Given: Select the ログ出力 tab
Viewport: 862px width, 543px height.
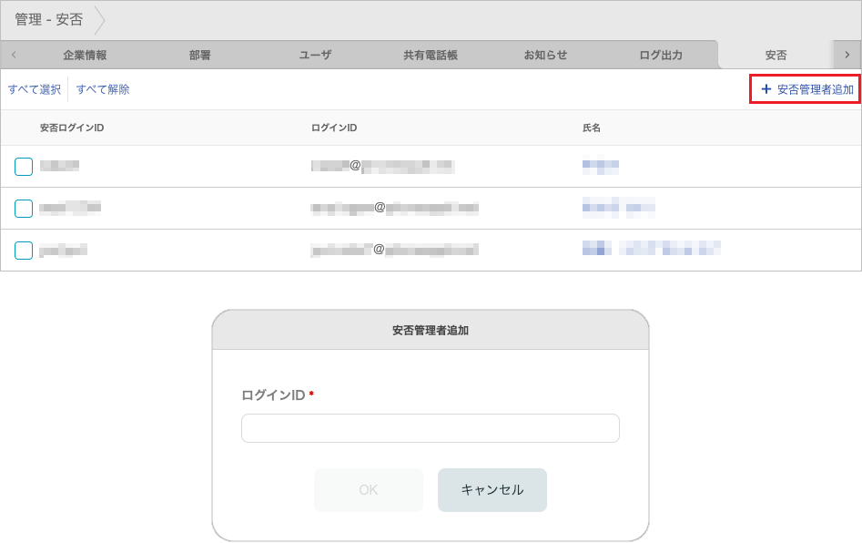Looking at the screenshot, I should [x=660, y=55].
